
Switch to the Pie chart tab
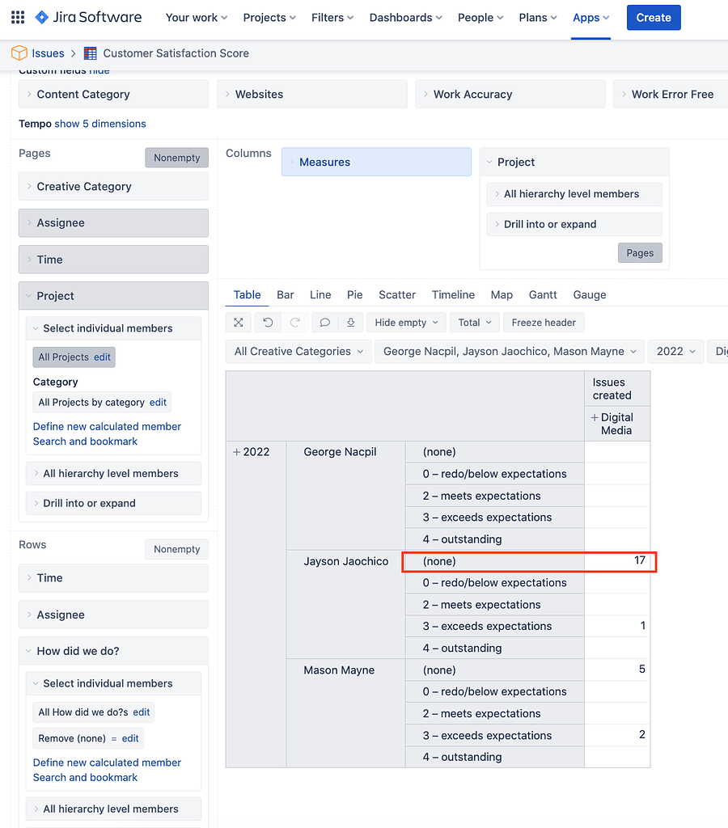click(354, 295)
